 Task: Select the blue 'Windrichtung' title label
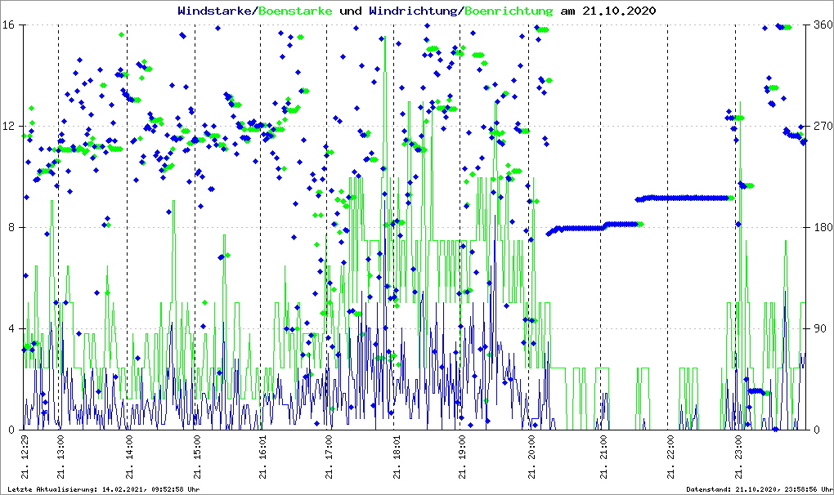[414, 11]
